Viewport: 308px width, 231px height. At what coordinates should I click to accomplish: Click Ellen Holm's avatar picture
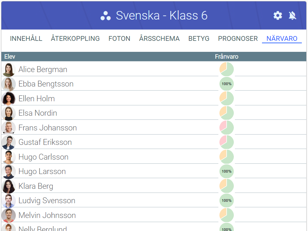pos(9,99)
